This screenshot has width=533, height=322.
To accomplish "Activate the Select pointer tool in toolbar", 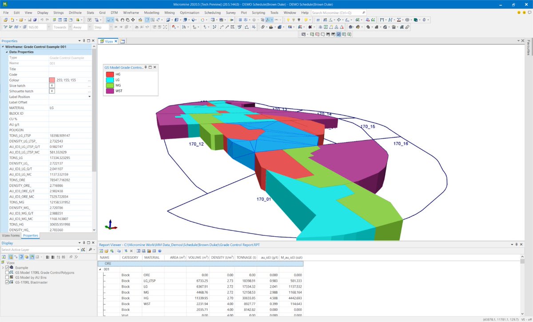I will click(x=108, y=20).
